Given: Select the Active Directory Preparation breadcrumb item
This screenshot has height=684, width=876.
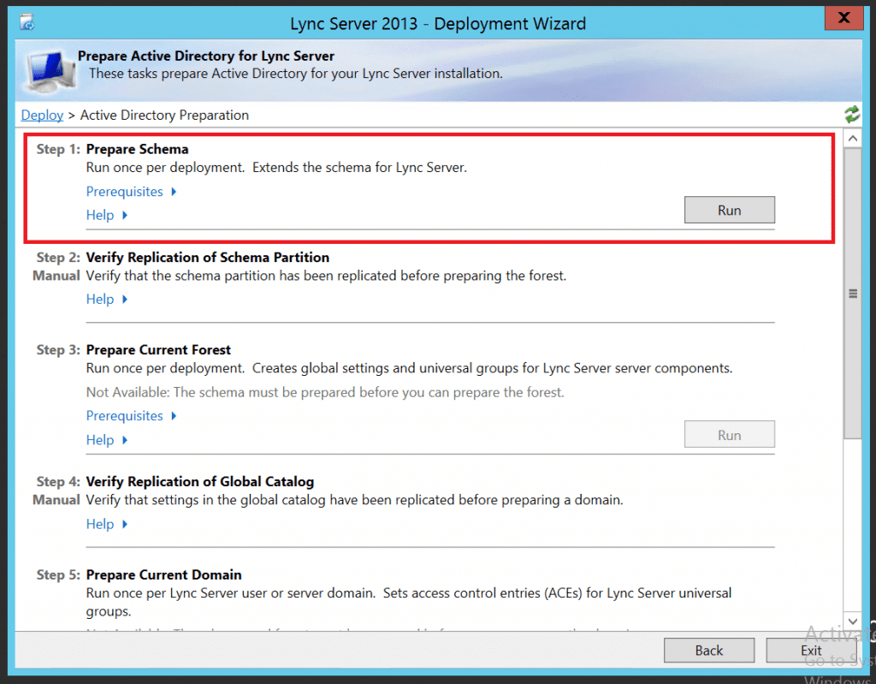Looking at the screenshot, I should [162, 114].
